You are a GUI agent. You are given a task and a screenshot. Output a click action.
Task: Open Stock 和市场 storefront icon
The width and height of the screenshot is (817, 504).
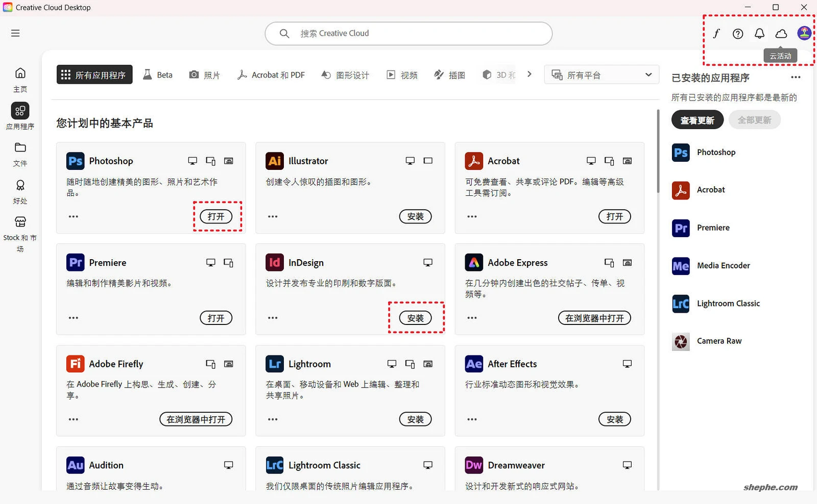(20, 222)
